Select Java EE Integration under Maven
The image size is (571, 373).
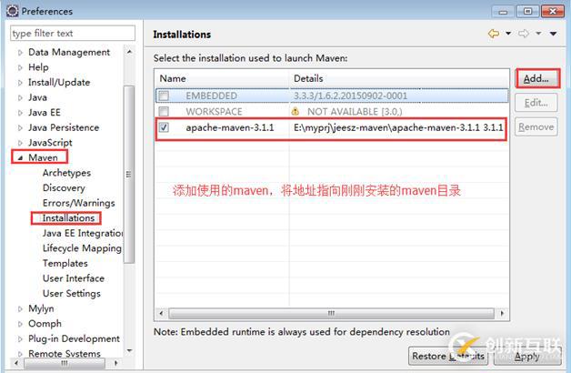click(83, 233)
